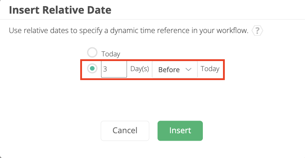Open the "Before" dropdown menu
This screenshot has height=158, width=305.
pos(174,69)
